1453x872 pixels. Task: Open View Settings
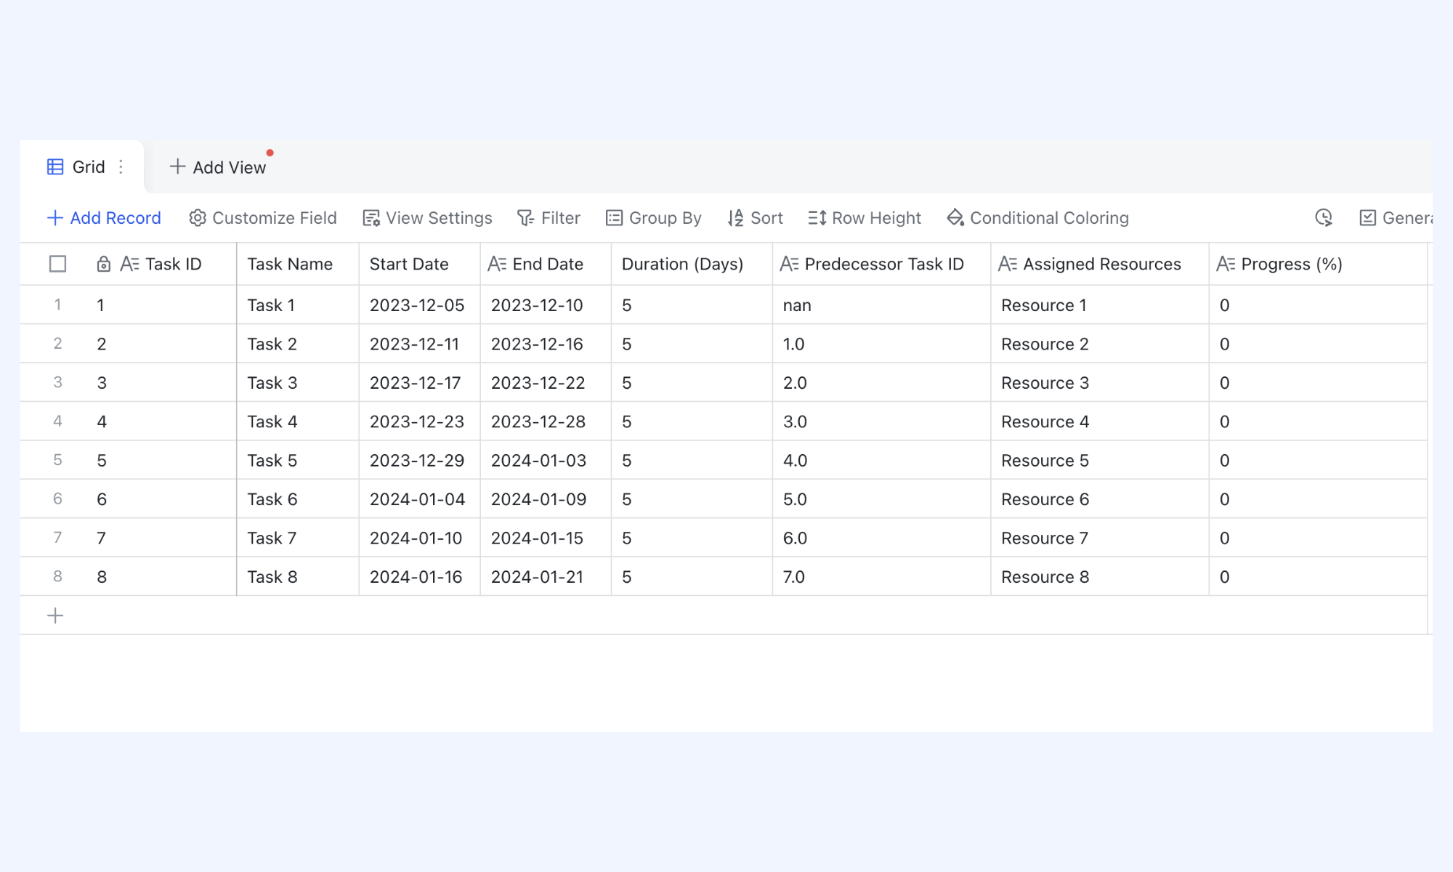(x=427, y=218)
